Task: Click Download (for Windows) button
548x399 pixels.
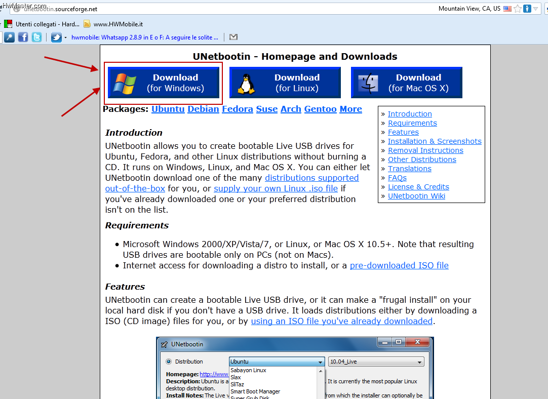Action: click(x=164, y=83)
